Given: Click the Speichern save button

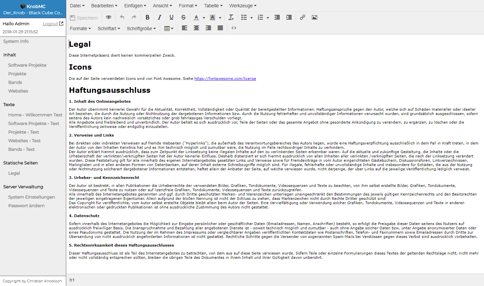Looking at the screenshot, I should [84, 18].
